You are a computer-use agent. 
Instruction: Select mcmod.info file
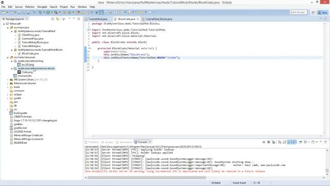tap(25, 76)
